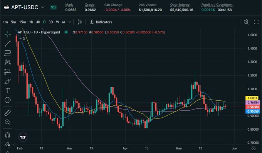
Task: Choose the long position forecasting tool
Action: [8, 72]
